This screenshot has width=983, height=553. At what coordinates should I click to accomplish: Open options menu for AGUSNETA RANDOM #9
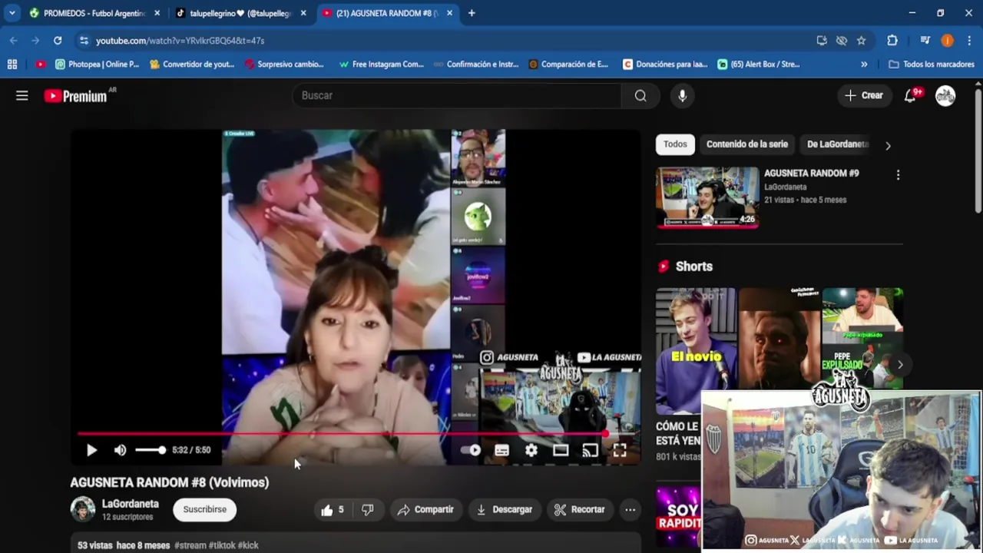coord(898,175)
